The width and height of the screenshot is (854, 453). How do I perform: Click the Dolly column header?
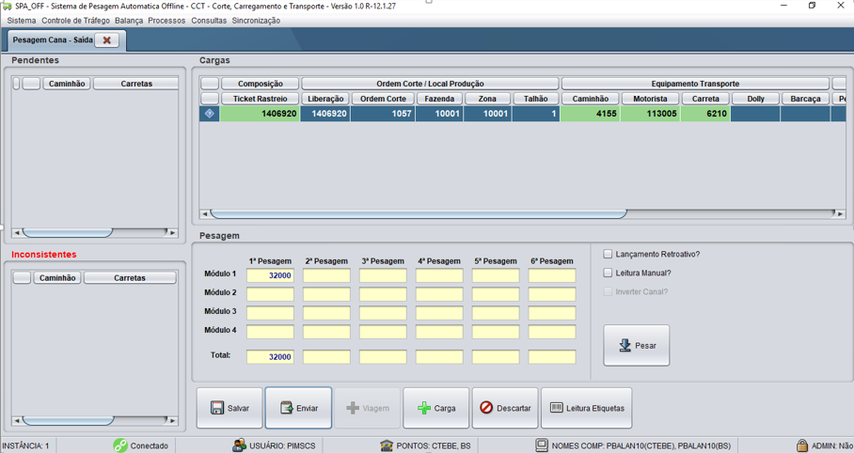[x=755, y=99]
